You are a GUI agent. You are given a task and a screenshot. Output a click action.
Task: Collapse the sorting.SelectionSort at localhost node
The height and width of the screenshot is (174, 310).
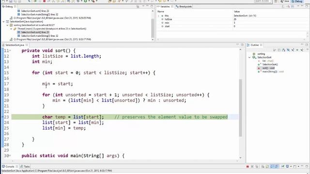click(x=7, y=25)
